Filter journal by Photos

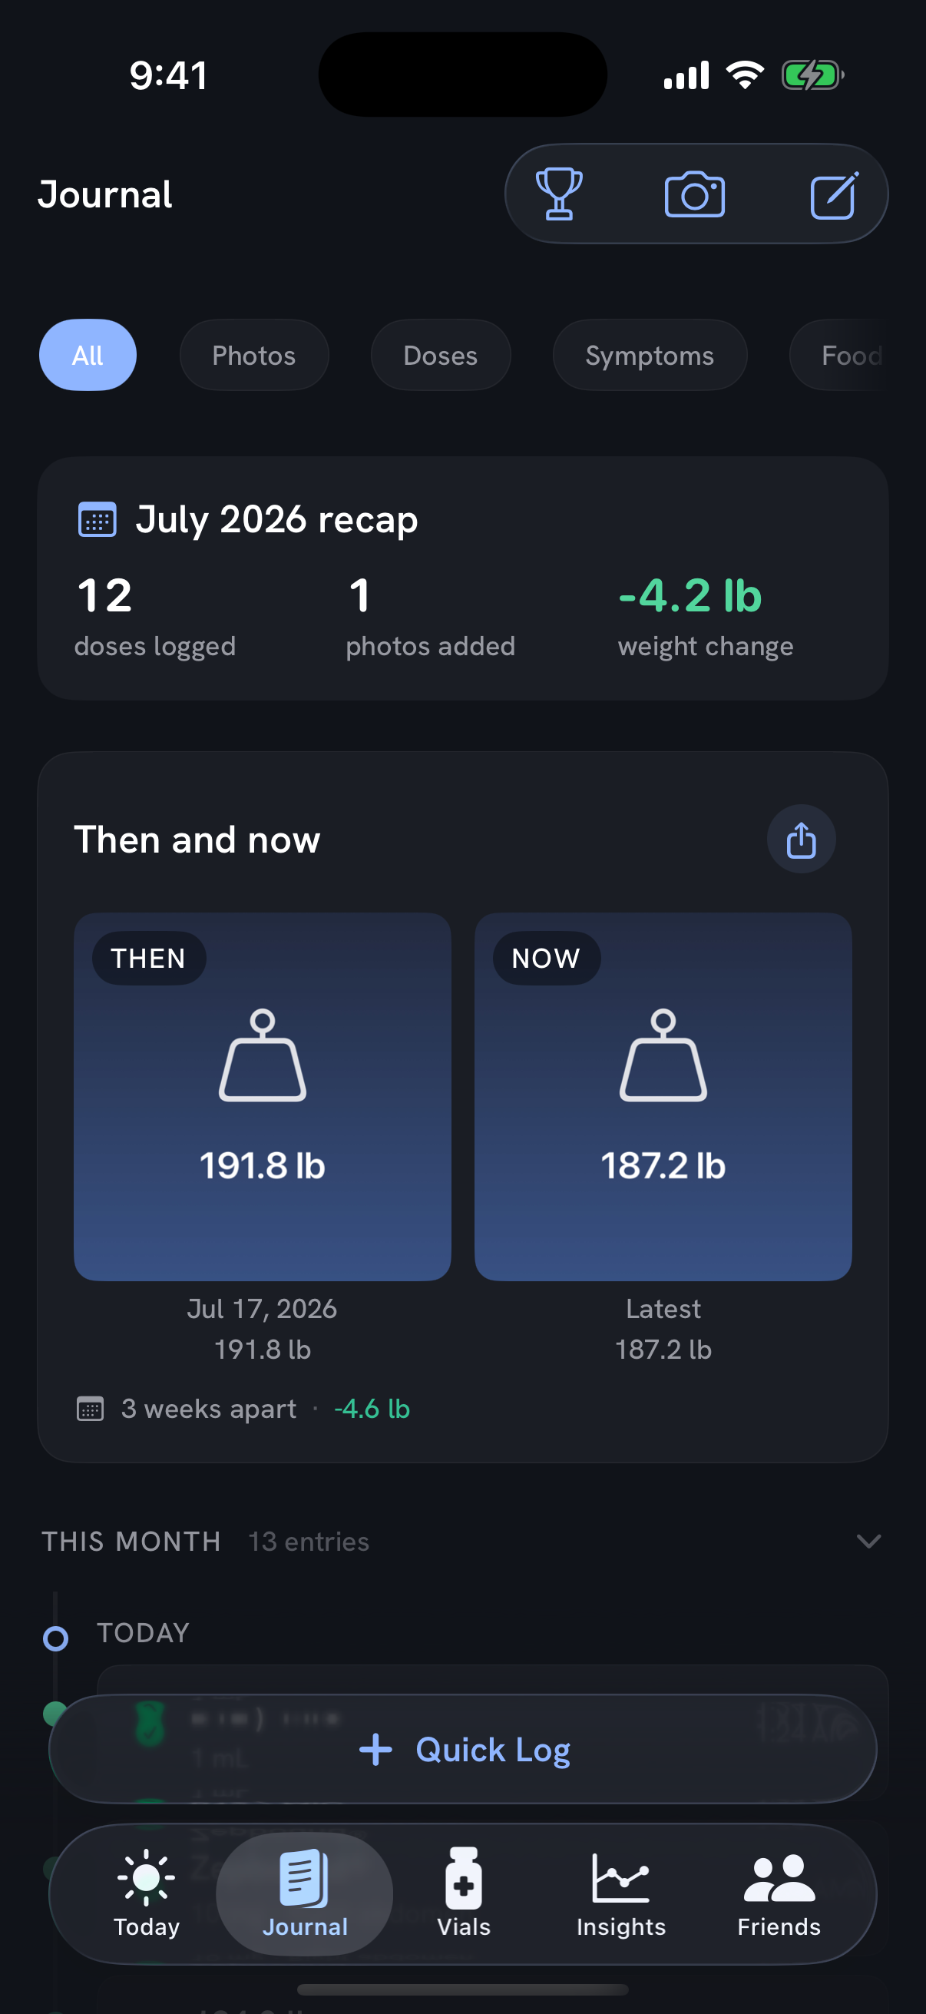[x=254, y=355]
